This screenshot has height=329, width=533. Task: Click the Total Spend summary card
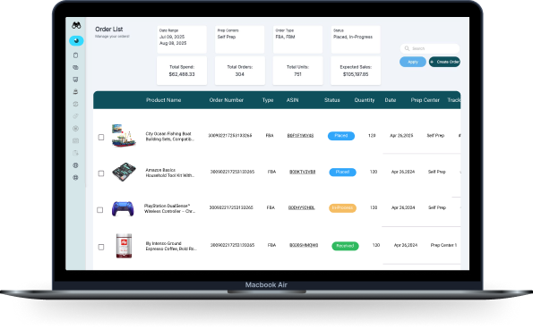[182, 71]
